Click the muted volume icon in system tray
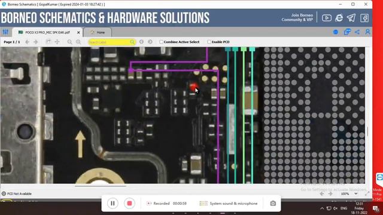The width and height of the screenshot is (383, 215). click(335, 208)
